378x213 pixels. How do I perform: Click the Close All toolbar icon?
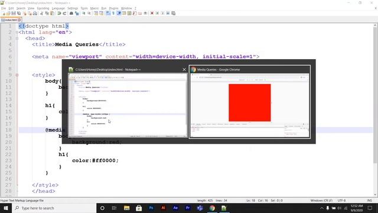coord(30,13)
